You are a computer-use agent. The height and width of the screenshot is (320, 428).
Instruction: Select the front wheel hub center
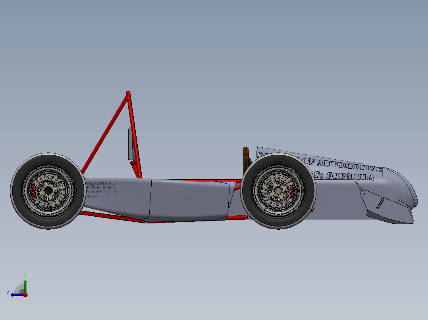(x=278, y=191)
